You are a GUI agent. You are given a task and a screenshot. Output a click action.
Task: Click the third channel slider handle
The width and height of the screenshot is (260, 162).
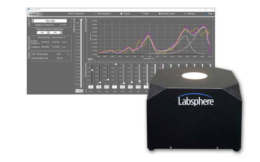click(108, 80)
